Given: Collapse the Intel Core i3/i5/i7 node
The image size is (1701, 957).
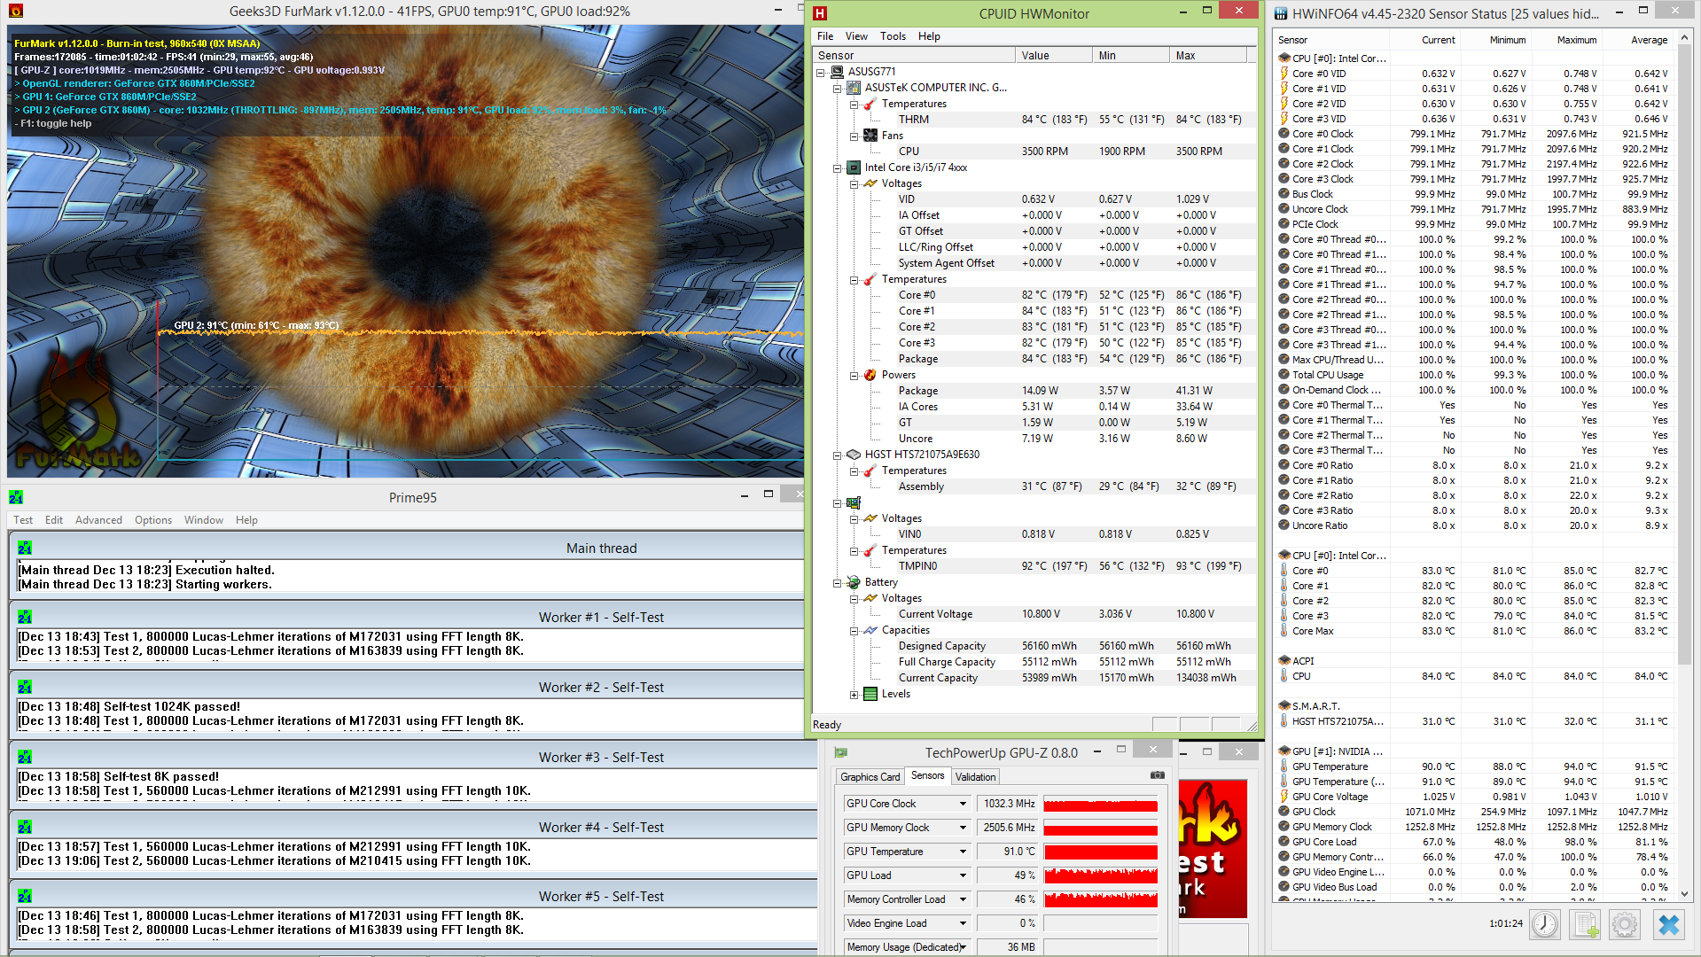Looking at the screenshot, I should [x=837, y=168].
